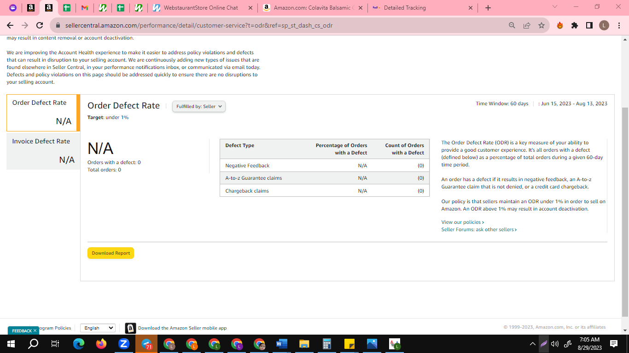Bookmark this page with the star icon
629x353 pixels.
point(542,26)
